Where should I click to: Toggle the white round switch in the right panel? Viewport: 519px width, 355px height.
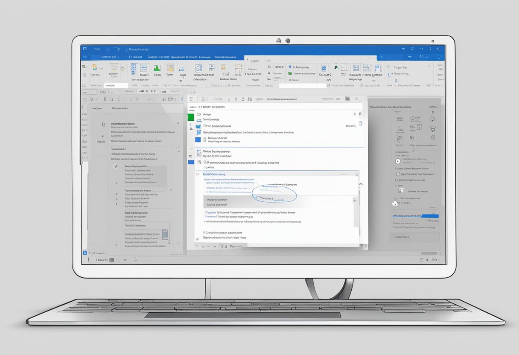[394, 204]
